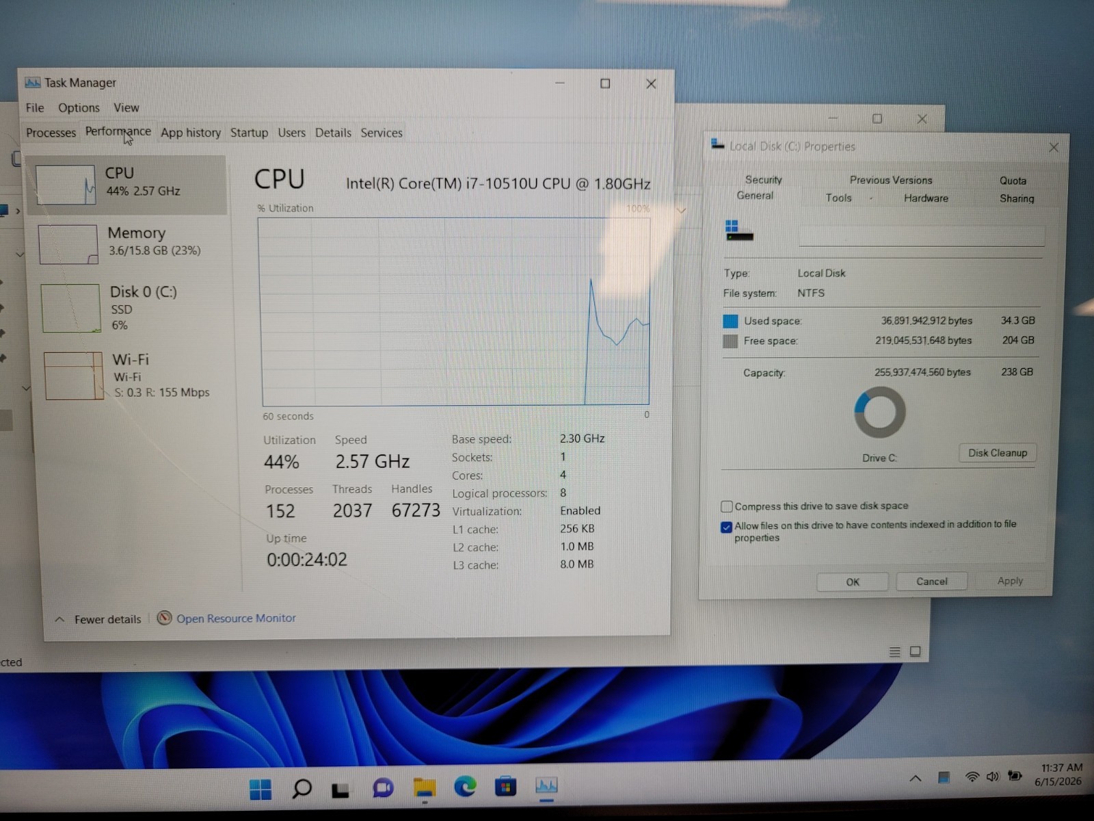This screenshot has width=1094, height=821.
Task: Open the View menu in Task Manager
Action: tap(126, 107)
